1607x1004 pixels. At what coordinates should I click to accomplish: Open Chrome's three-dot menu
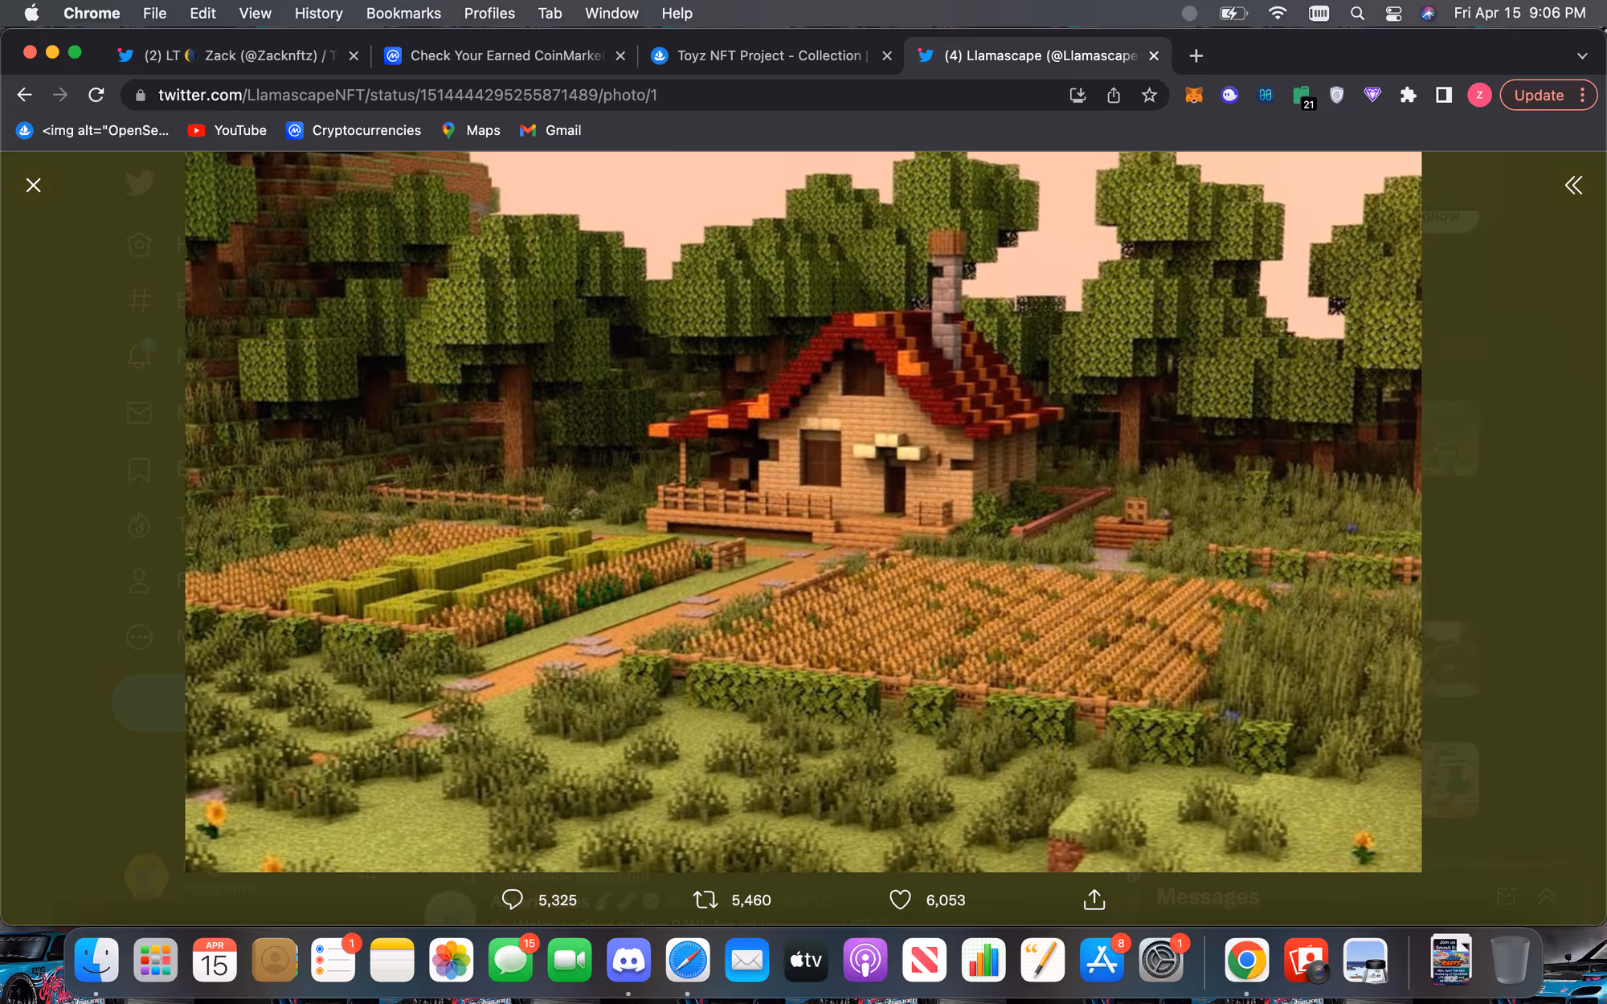coord(1583,95)
